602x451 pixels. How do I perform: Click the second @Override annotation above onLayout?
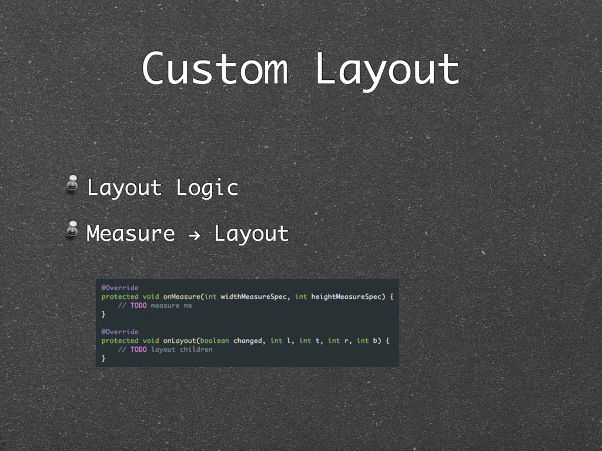[120, 332]
